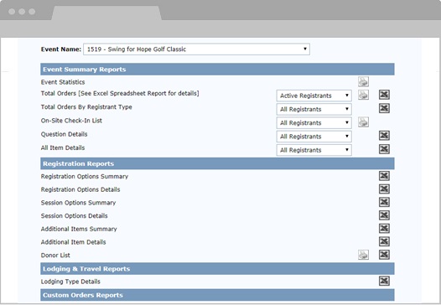441x305 pixels.
Task: Open Question Details registrant filter dropdown
Action: click(x=314, y=137)
